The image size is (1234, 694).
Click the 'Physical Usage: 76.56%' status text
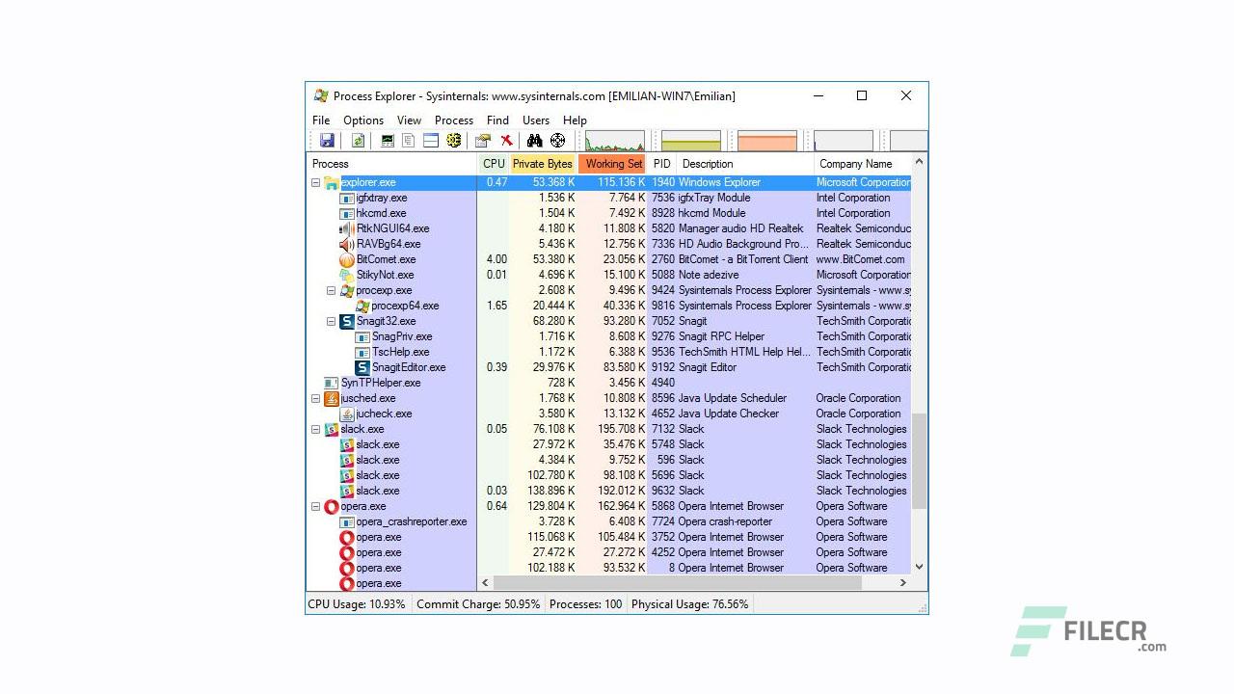689,604
